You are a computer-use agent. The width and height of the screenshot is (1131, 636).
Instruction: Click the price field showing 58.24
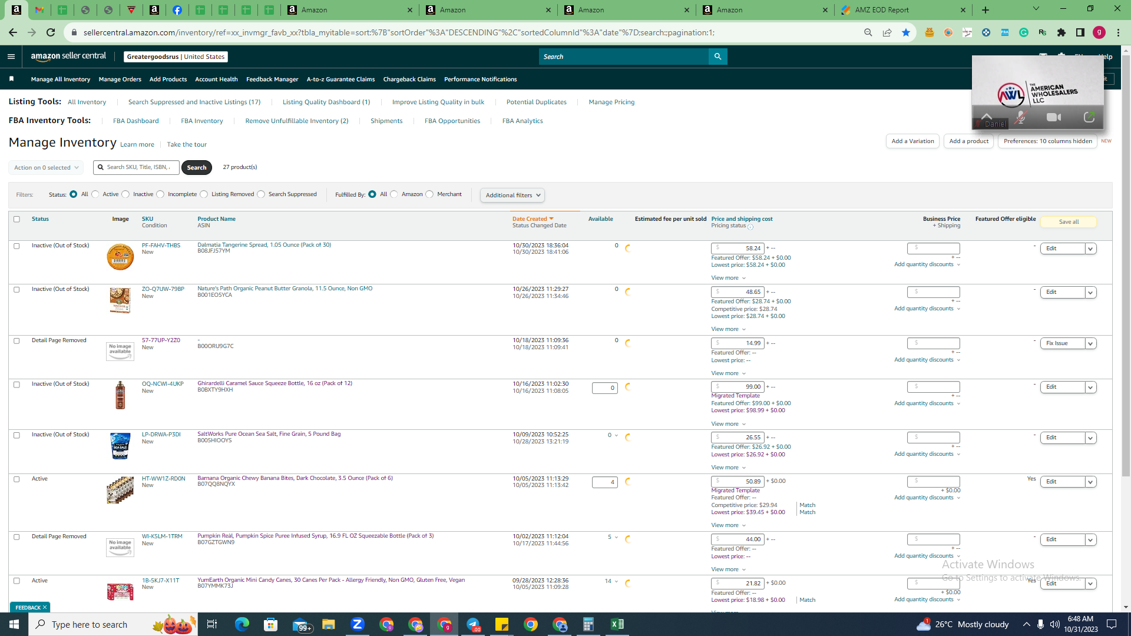click(738, 249)
